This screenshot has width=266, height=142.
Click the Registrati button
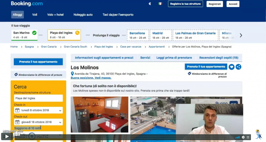[x=215, y=4]
